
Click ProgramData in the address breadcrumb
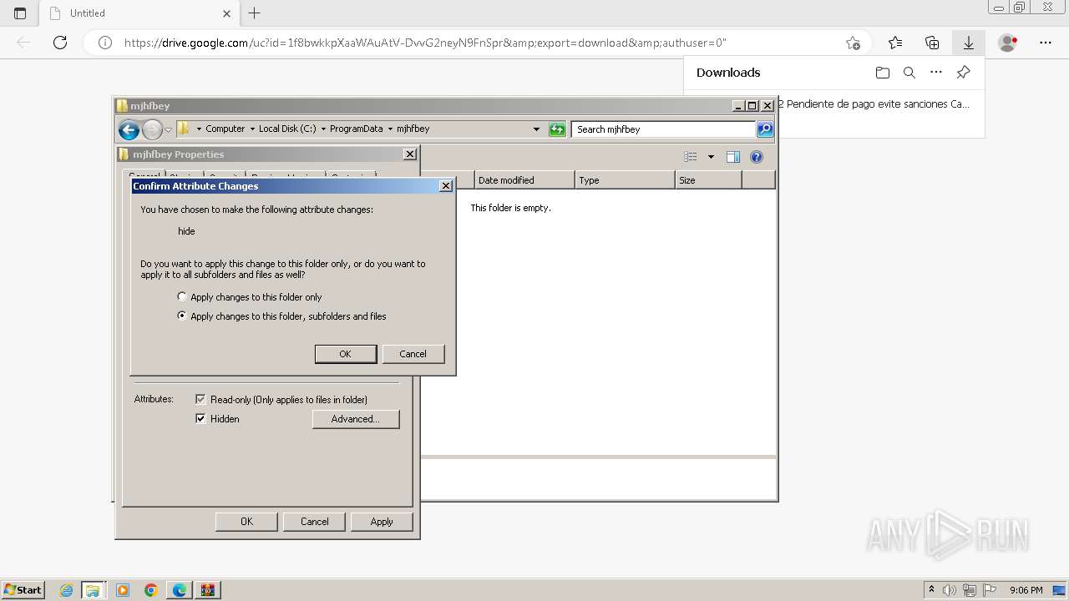point(356,129)
